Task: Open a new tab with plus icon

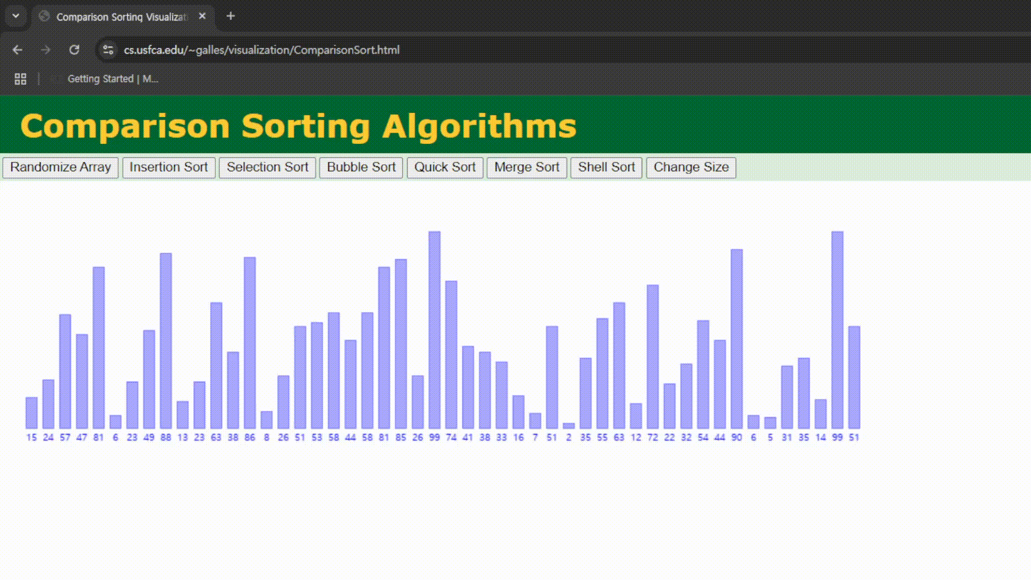Action: click(230, 16)
